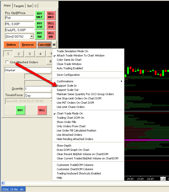
Task: Toggle Trading Chart DOM On
Action: point(88,118)
